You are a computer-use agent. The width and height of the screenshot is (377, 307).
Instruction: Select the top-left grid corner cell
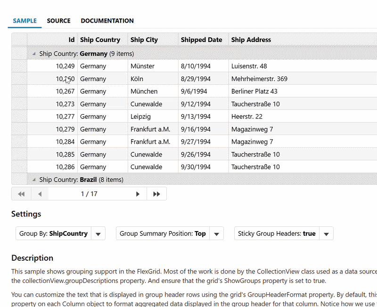pyautogui.click(x=19, y=40)
